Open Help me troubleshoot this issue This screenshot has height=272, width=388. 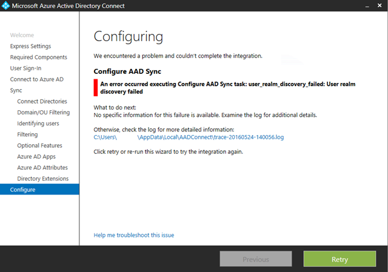pyautogui.click(x=134, y=235)
